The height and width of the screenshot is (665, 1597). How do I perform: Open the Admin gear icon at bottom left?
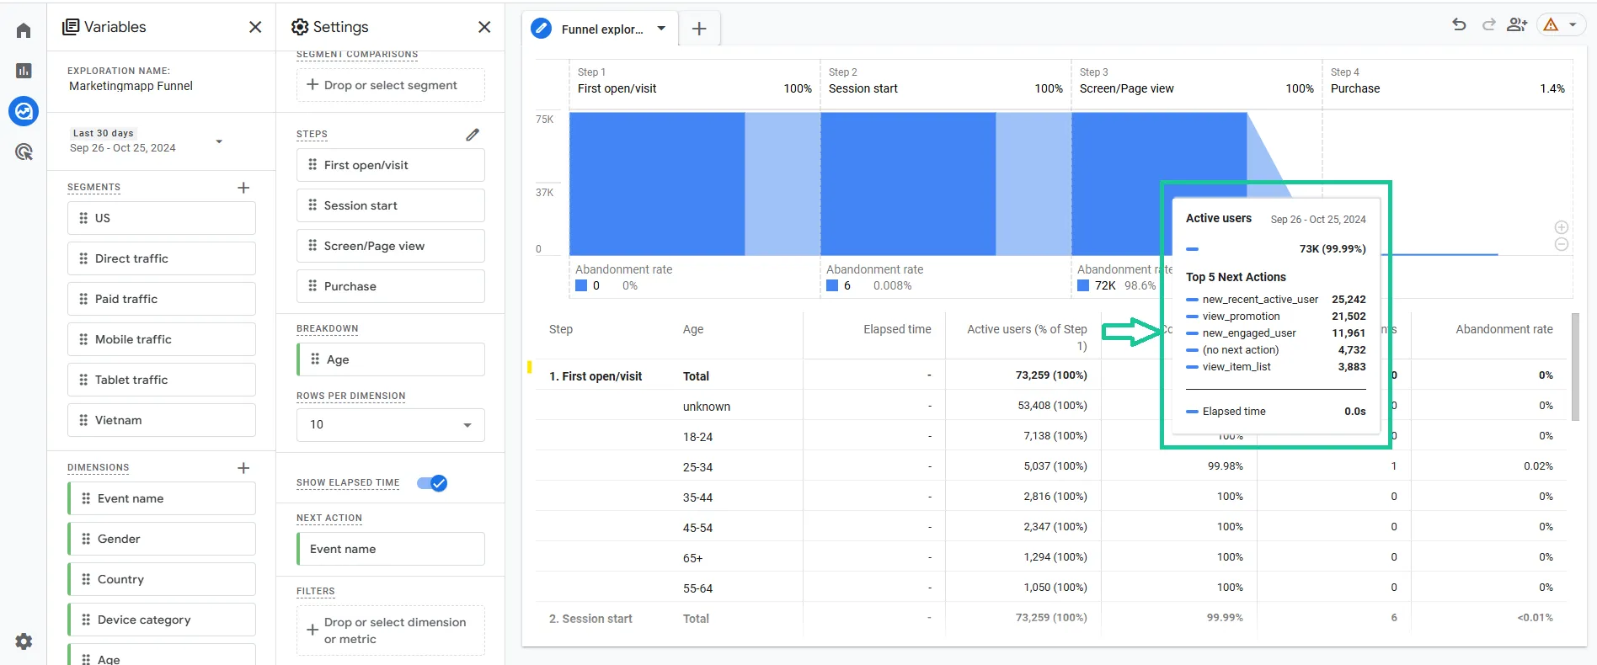point(24,641)
